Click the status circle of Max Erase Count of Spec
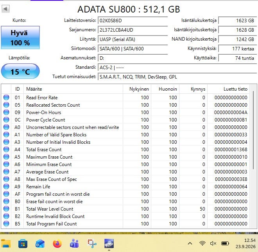This screenshot has height=252, width=258. 6,179
